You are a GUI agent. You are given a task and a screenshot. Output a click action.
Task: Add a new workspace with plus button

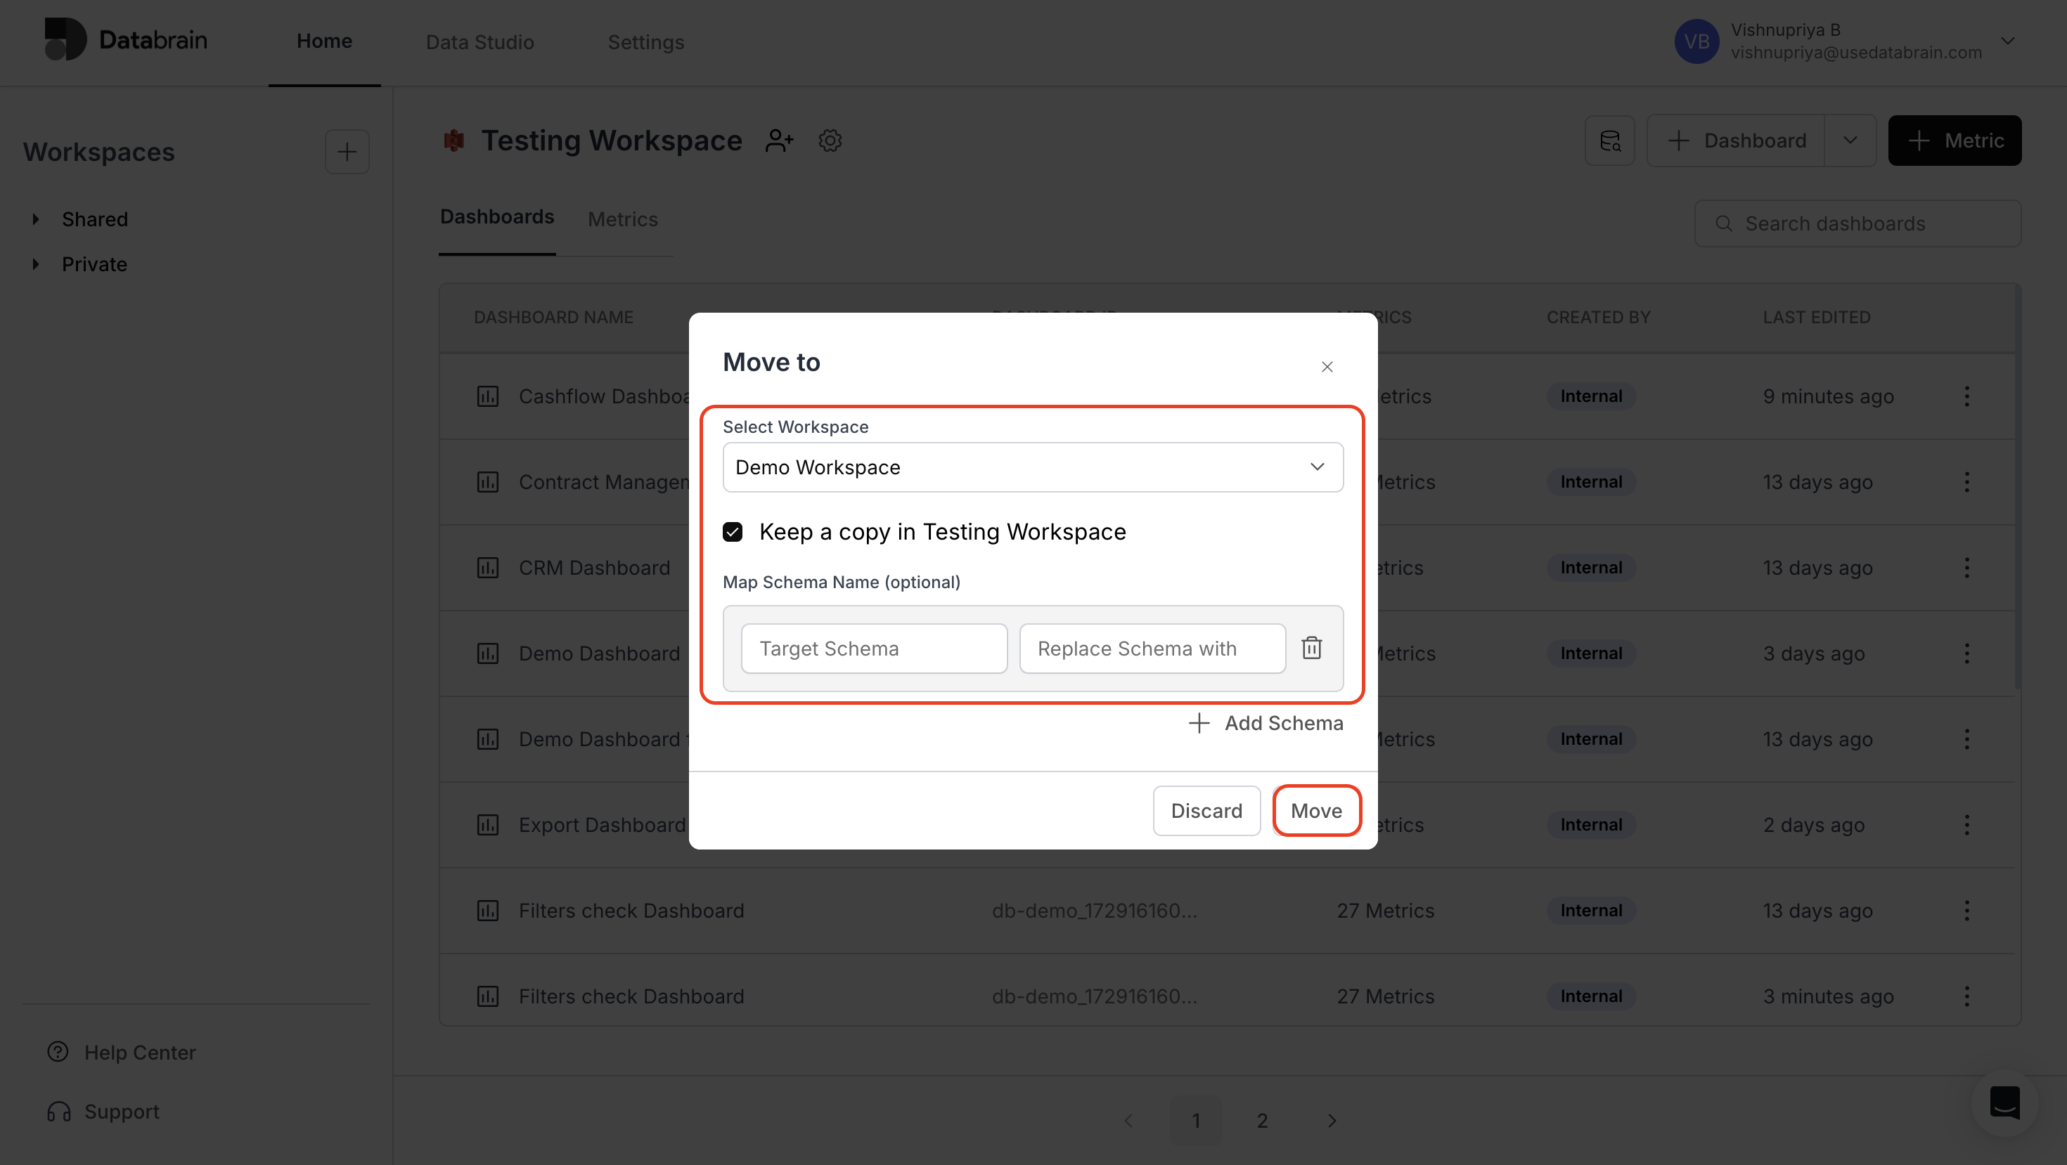pyautogui.click(x=347, y=152)
